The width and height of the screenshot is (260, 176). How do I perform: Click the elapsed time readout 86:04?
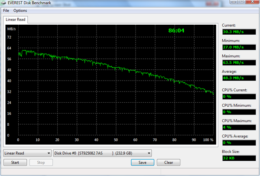176,31
